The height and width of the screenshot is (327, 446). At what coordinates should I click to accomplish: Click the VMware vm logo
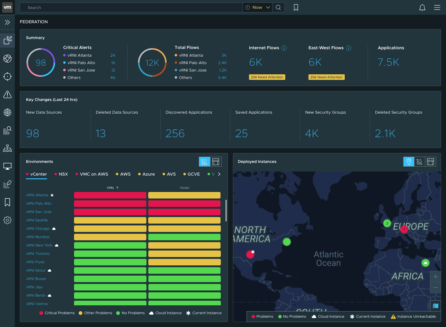[x=7, y=7]
